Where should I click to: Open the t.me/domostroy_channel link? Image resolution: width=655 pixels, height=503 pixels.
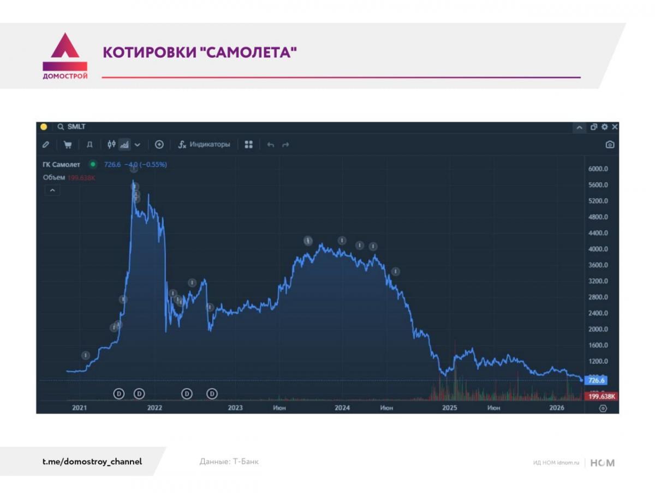point(92,462)
